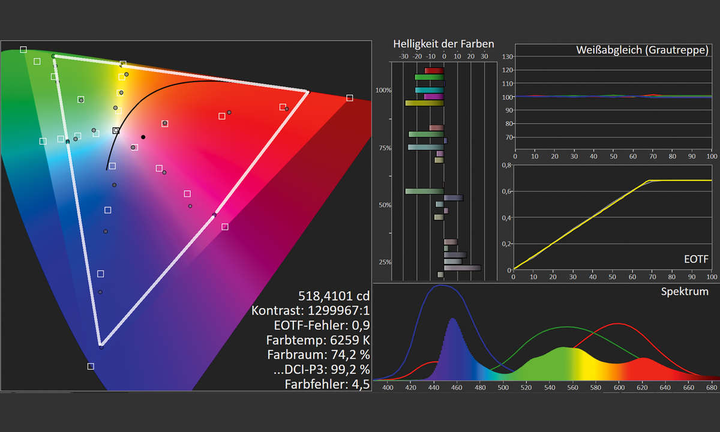Click the cyan bar in the 100% brightness group
Screen dimensions: 720x432
(x=430, y=90)
